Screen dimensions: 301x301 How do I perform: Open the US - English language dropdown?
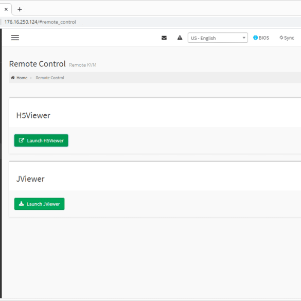(218, 38)
